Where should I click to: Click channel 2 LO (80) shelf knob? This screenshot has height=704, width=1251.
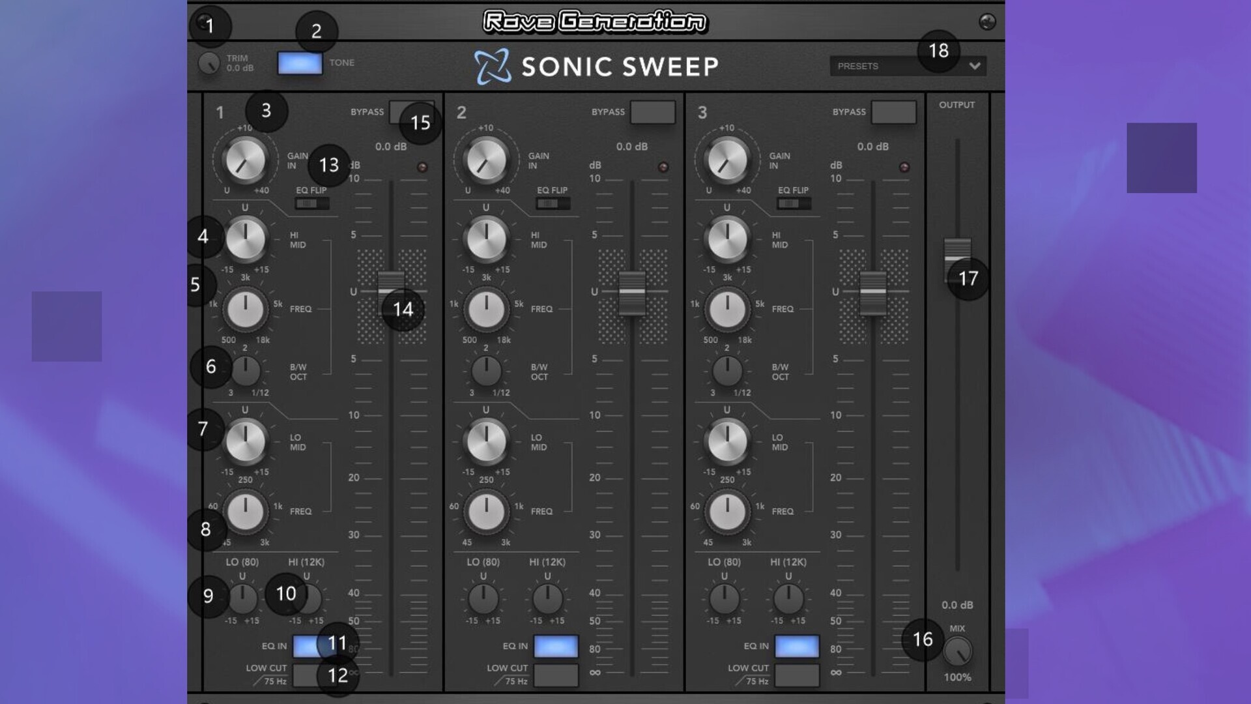click(x=483, y=598)
